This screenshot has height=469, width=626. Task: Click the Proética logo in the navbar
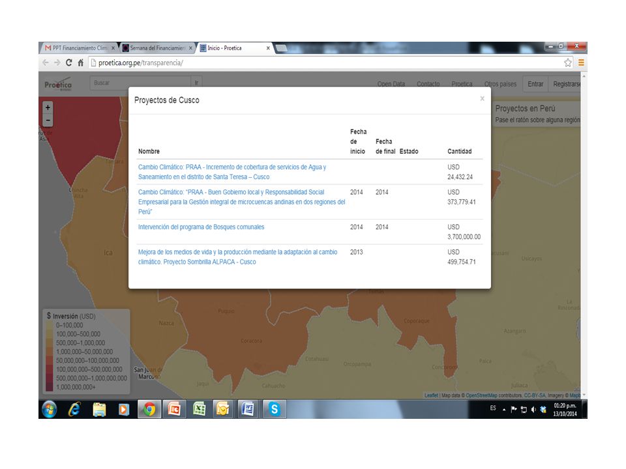click(58, 84)
